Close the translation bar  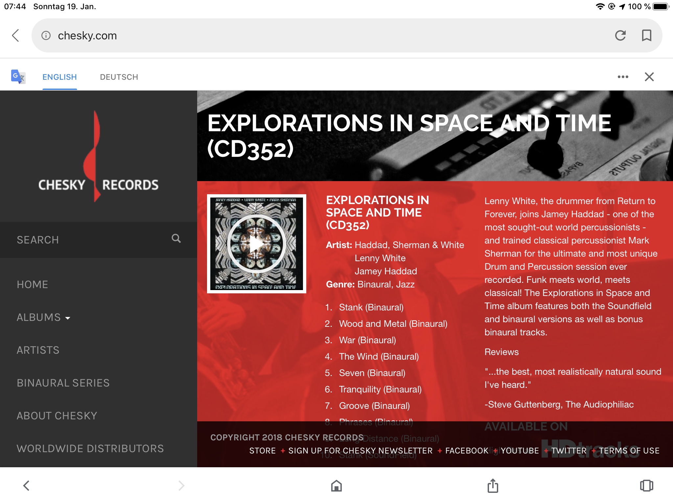click(x=649, y=77)
